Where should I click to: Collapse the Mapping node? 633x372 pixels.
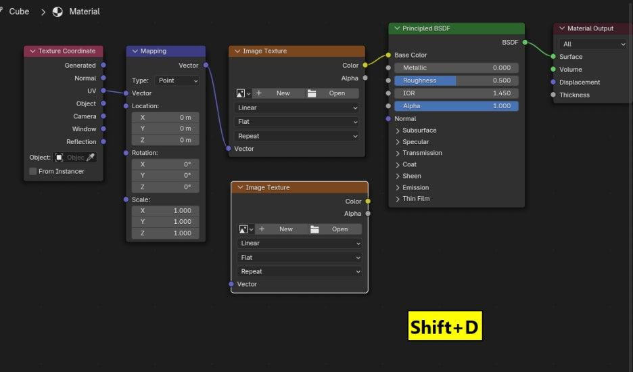click(135, 51)
